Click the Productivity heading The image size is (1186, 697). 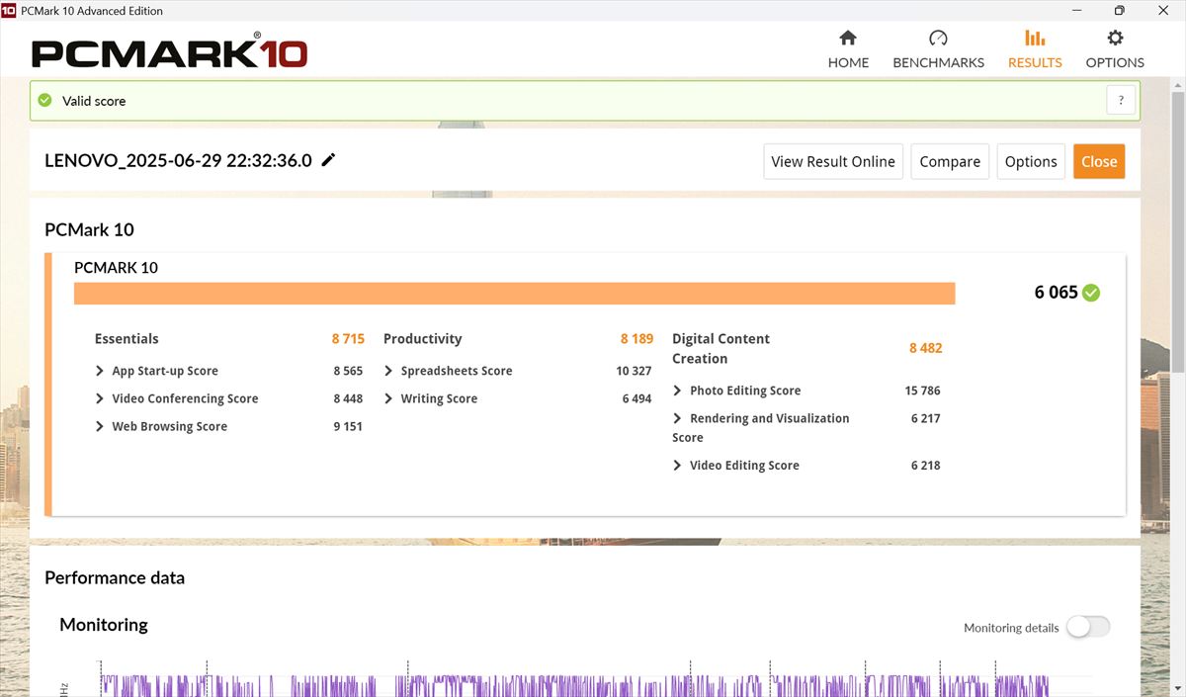[x=422, y=338]
